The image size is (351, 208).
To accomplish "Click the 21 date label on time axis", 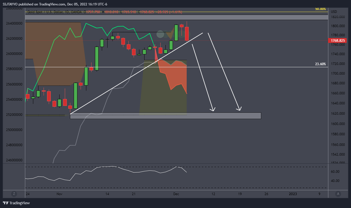I will (x=134, y=194).
